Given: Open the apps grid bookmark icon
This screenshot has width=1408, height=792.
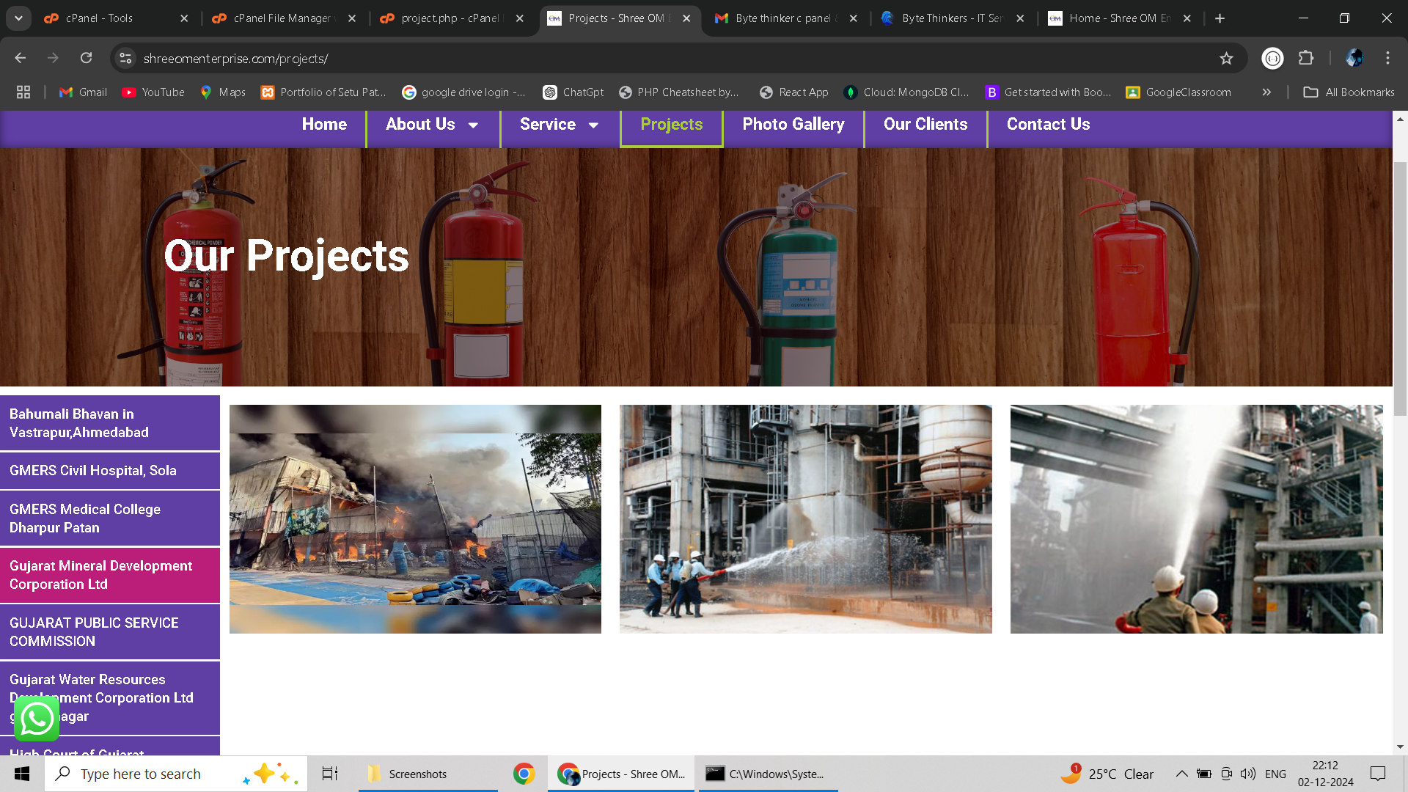Looking at the screenshot, I should click(x=23, y=92).
